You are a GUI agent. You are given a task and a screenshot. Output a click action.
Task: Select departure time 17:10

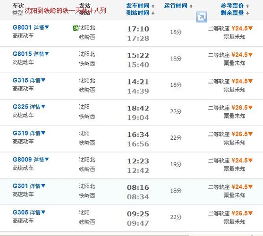click(x=138, y=29)
